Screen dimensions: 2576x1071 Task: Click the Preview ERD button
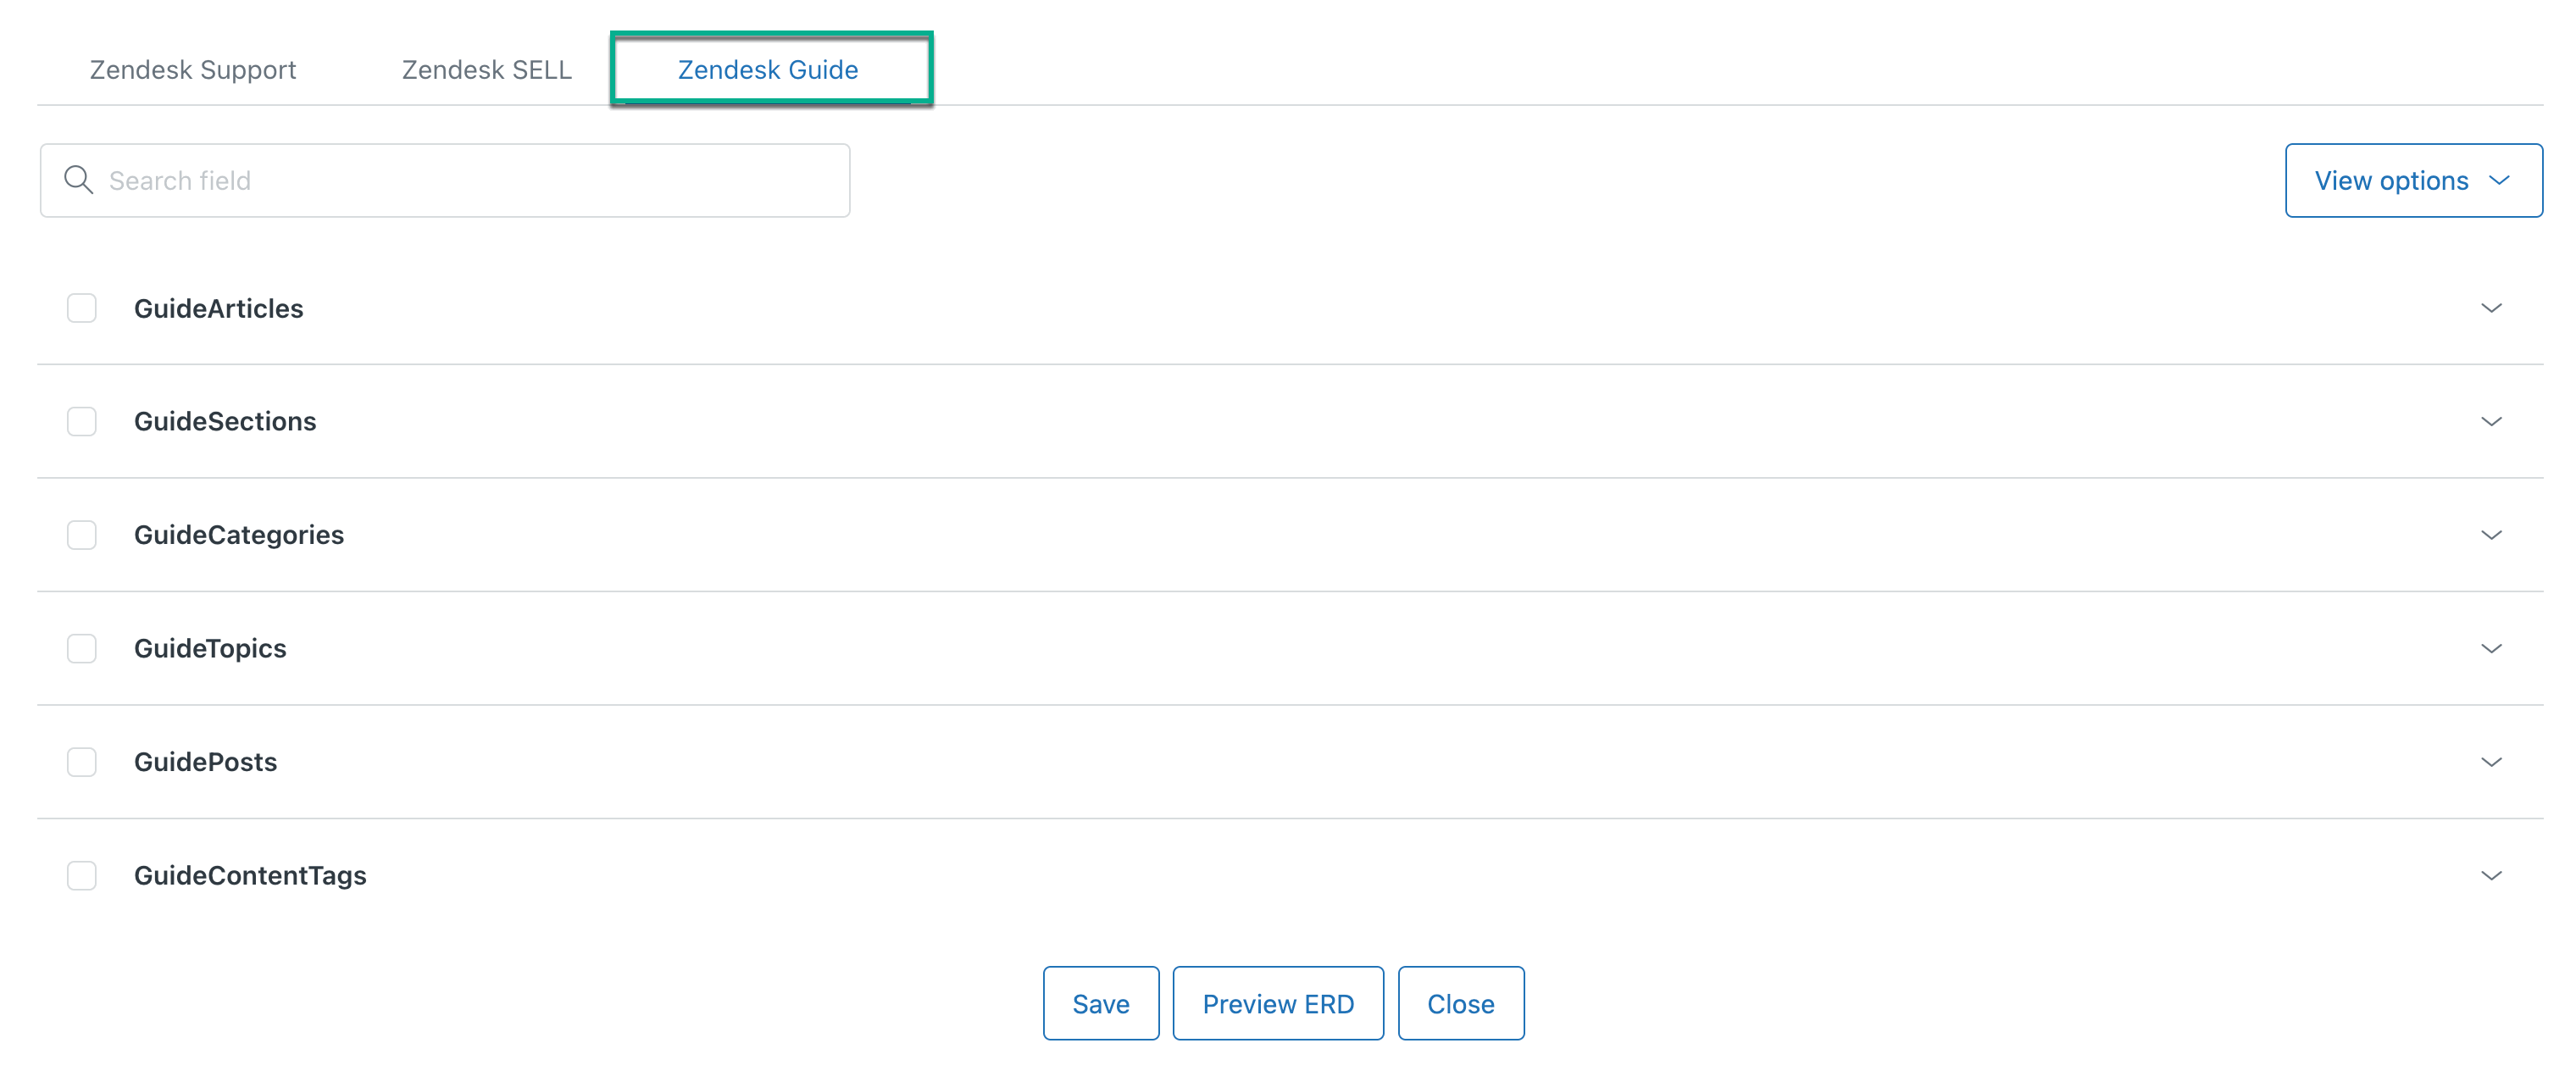(1278, 1003)
